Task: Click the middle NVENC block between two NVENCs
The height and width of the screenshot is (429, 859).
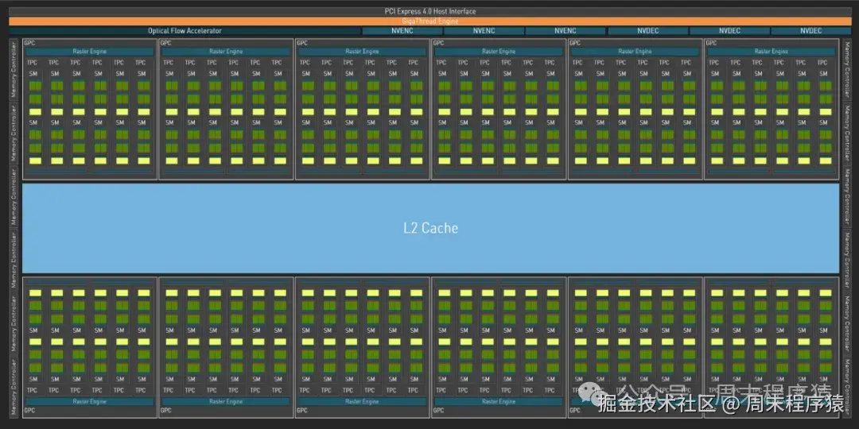Action: tap(484, 31)
